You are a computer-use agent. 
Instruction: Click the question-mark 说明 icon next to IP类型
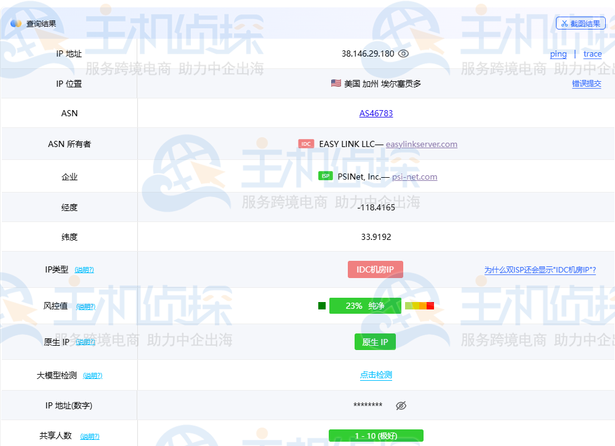[85, 269]
